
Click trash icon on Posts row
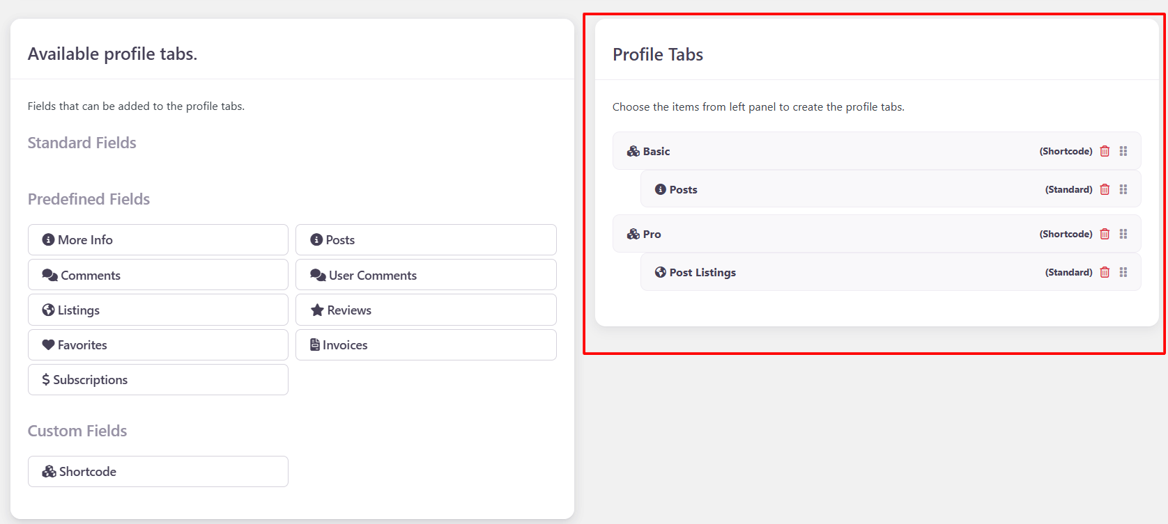(x=1105, y=189)
